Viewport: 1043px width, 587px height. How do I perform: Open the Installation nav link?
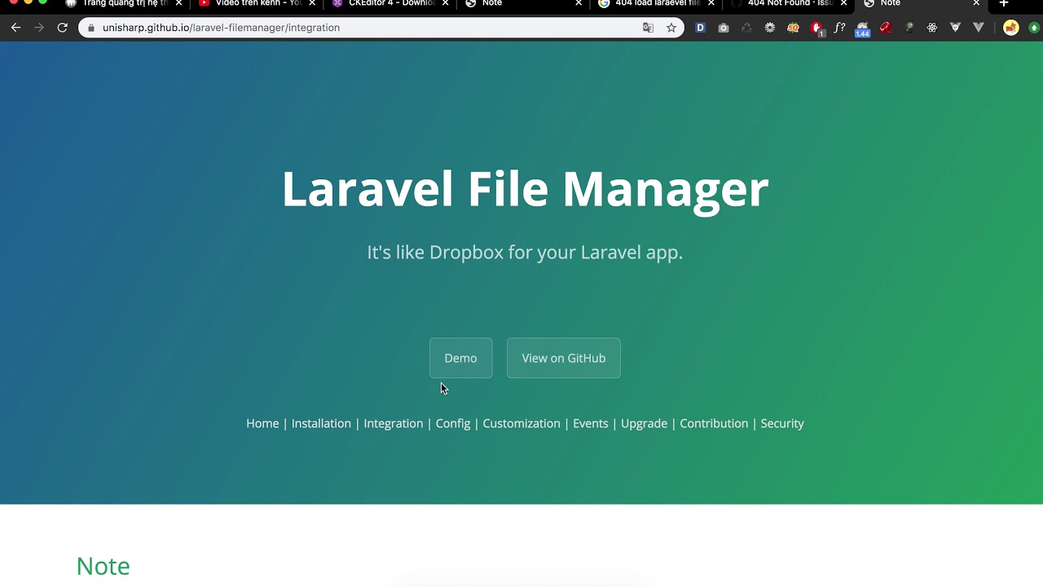tap(321, 423)
